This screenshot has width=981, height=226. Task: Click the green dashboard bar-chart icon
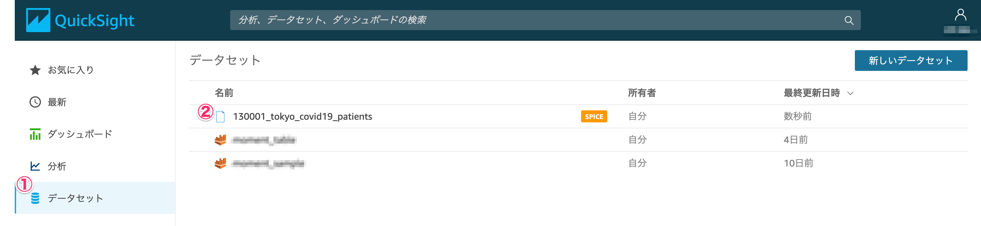click(35, 134)
